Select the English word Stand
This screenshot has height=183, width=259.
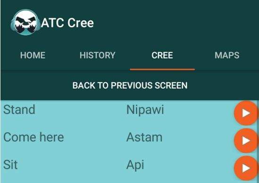pos(19,110)
